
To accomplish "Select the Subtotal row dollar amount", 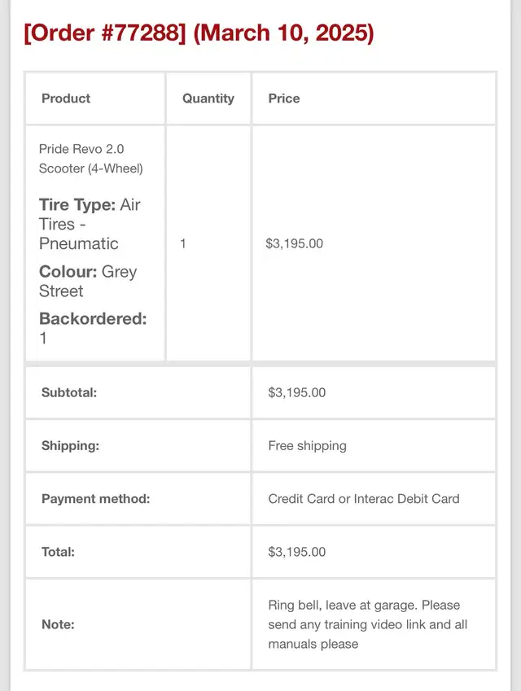I will tap(296, 392).
